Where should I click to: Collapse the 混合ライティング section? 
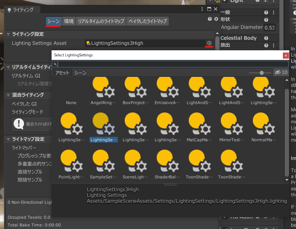tap(8, 95)
